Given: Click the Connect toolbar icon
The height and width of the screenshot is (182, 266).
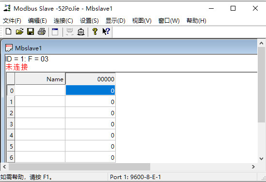Looking at the screenshot, I should click(70, 31).
